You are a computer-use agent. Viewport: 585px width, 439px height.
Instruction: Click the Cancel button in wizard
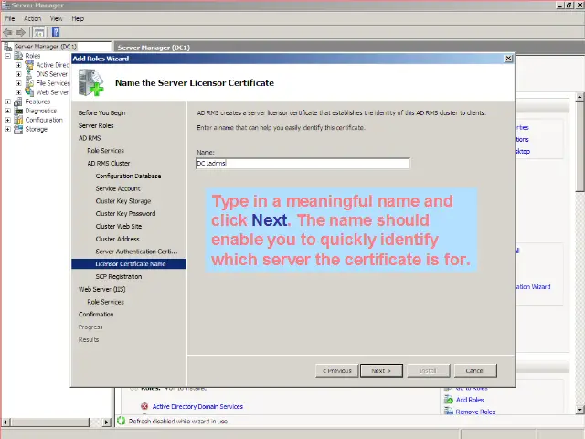pos(475,370)
